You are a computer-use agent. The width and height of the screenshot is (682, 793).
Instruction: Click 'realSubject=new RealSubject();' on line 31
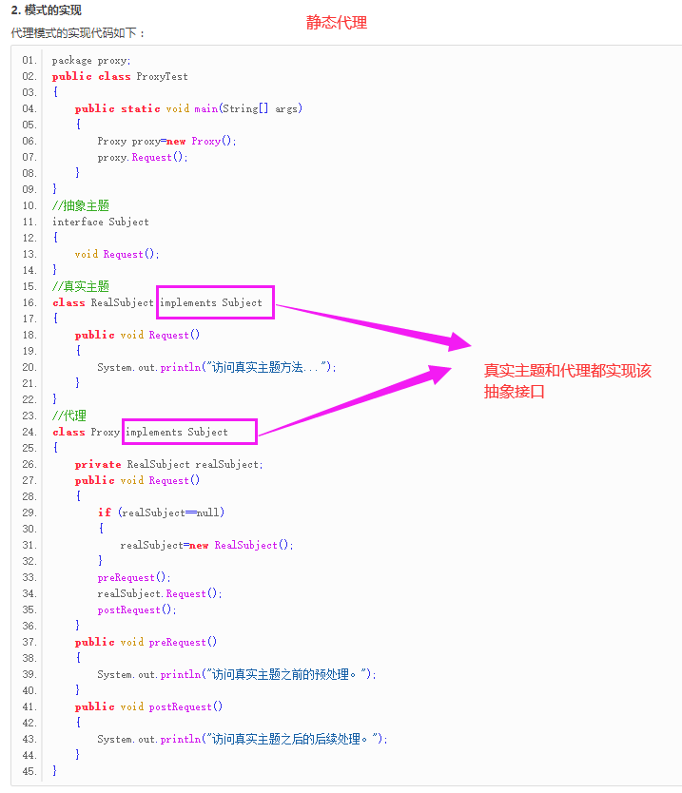(x=207, y=545)
